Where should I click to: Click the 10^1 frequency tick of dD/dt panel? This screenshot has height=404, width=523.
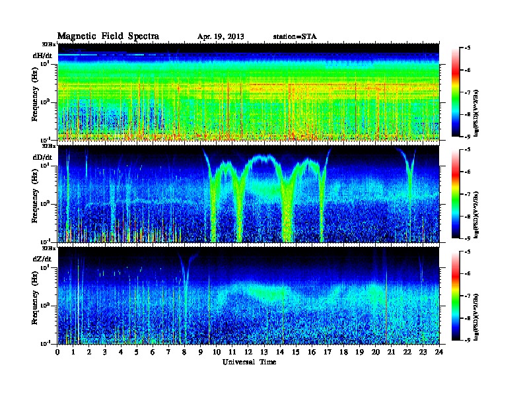tap(45, 165)
